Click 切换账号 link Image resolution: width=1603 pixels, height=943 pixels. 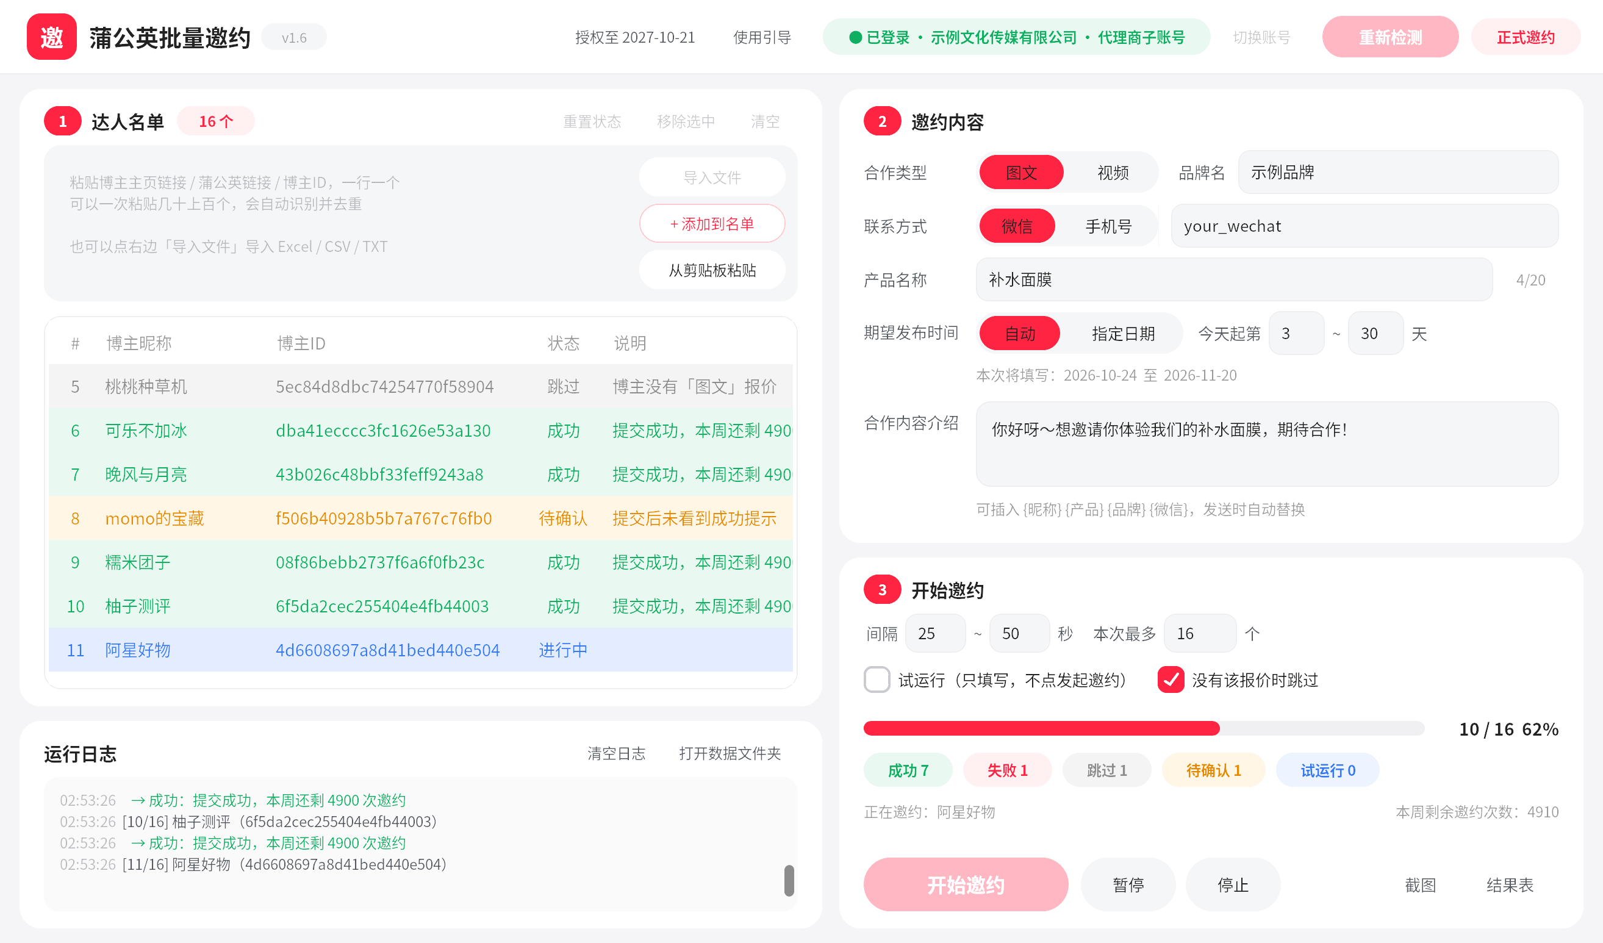tap(1261, 38)
